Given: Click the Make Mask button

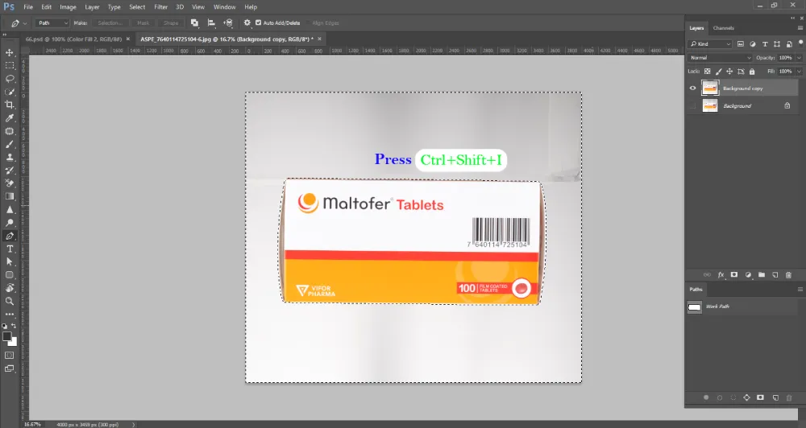Looking at the screenshot, I should pyautogui.click(x=143, y=23).
